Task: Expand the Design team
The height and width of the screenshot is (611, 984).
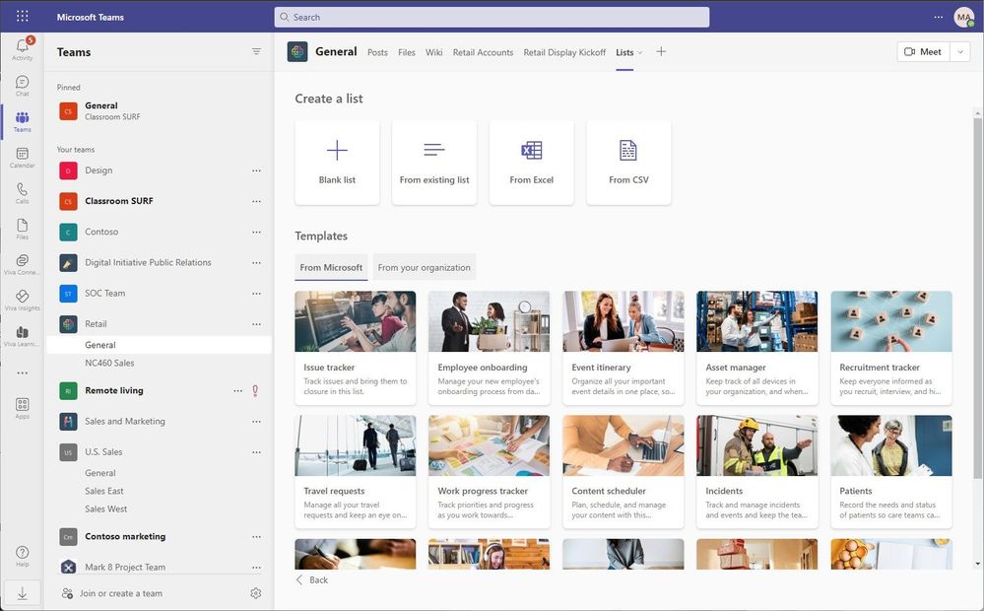Action: pos(98,170)
